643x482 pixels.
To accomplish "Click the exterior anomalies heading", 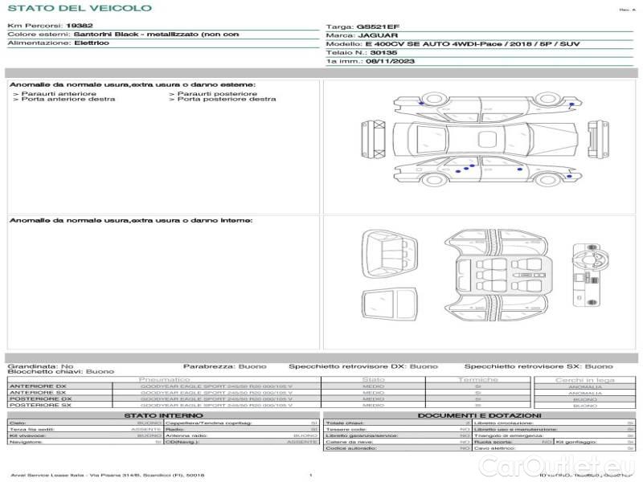I will (x=133, y=84).
